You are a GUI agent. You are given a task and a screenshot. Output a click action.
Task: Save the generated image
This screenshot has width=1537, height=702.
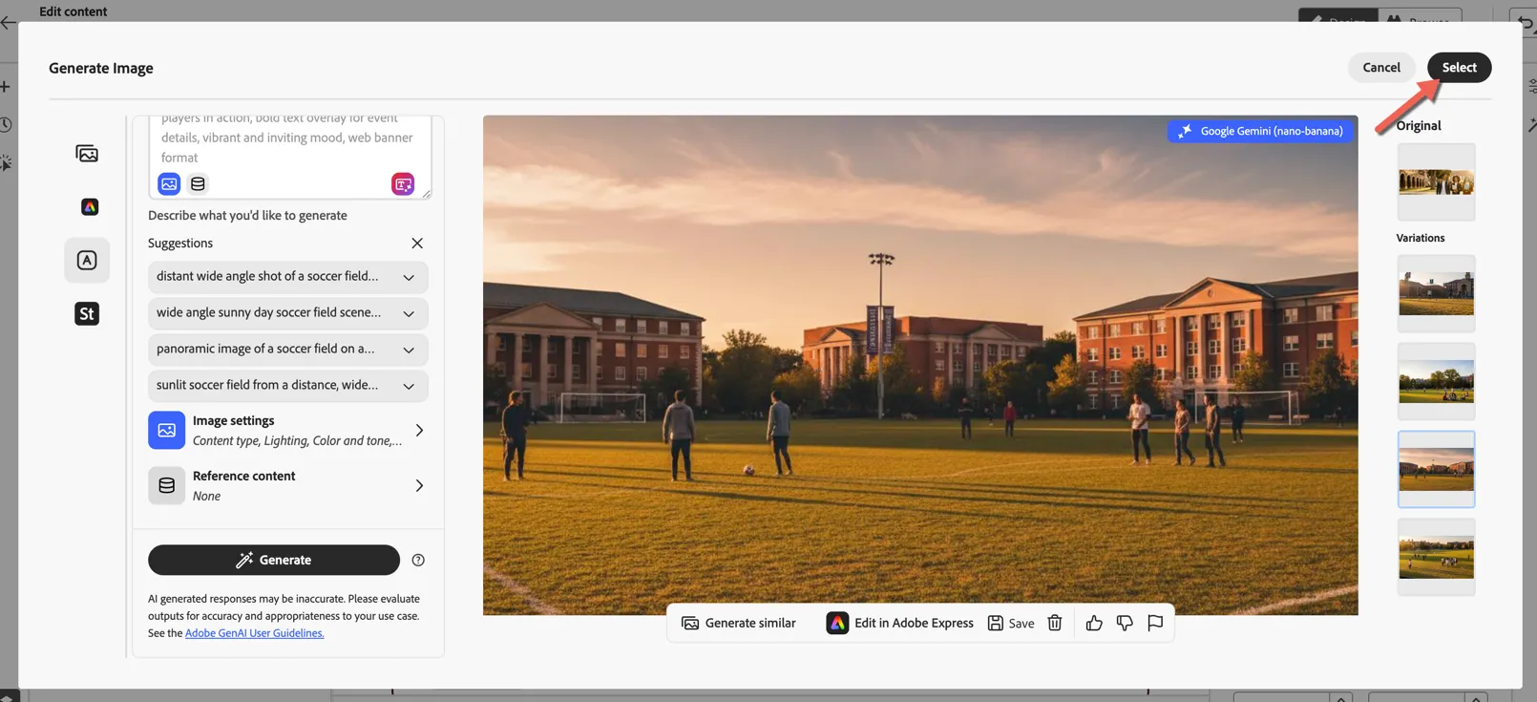pos(1011,623)
